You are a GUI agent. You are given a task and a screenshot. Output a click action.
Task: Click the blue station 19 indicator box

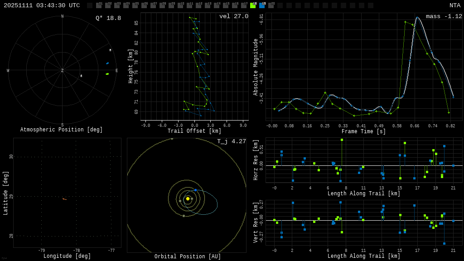tap(262, 5)
